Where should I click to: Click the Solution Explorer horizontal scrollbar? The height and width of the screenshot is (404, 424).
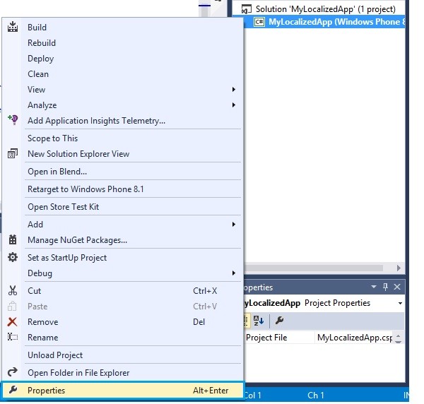[314, 268]
